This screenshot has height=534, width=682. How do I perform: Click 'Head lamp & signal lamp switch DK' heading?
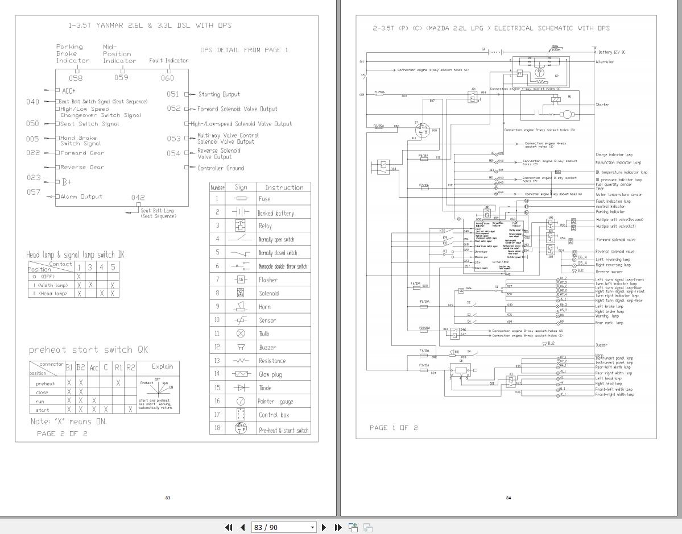[x=75, y=255]
